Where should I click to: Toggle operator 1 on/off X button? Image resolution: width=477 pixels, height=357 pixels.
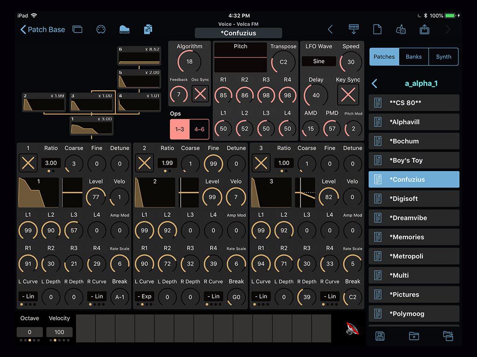[28, 163]
